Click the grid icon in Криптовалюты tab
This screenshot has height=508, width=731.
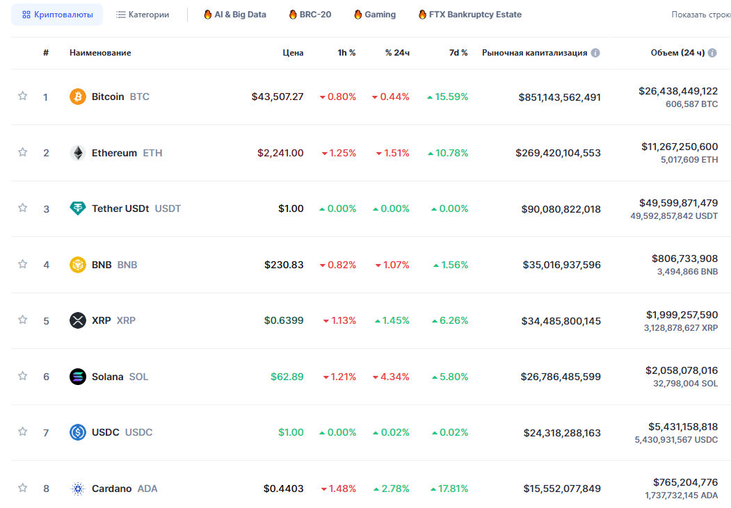click(26, 15)
